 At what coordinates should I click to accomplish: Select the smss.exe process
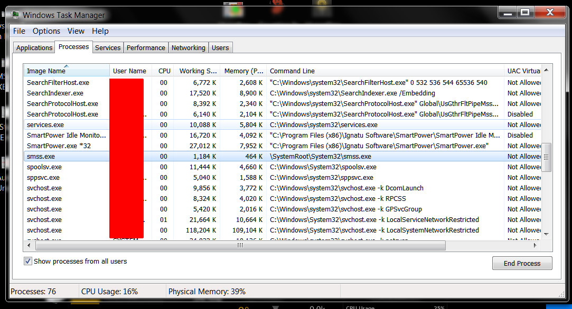click(x=283, y=157)
